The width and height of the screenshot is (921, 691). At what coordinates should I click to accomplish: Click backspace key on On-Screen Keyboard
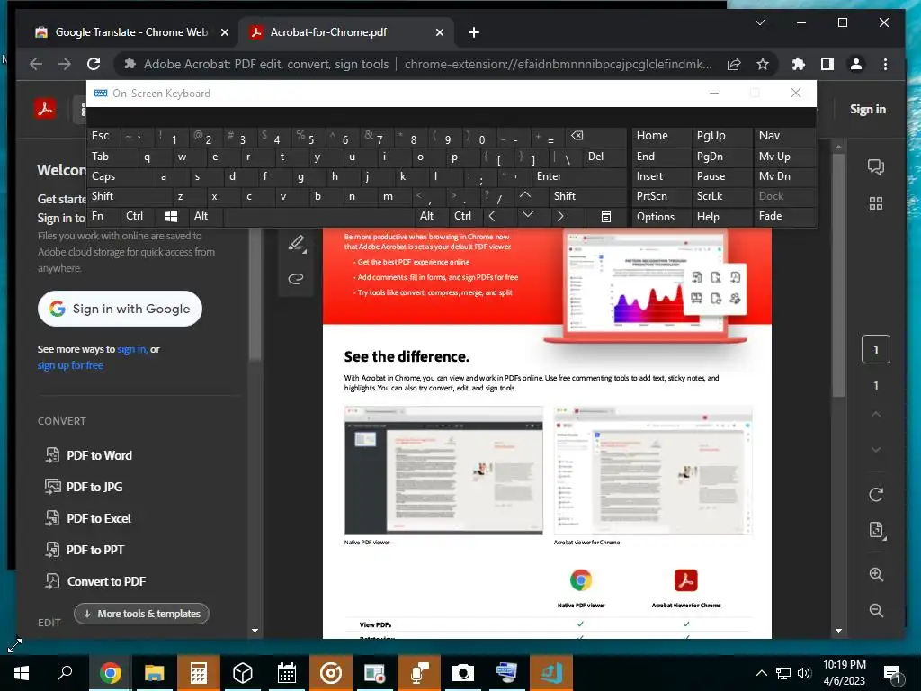click(x=595, y=136)
